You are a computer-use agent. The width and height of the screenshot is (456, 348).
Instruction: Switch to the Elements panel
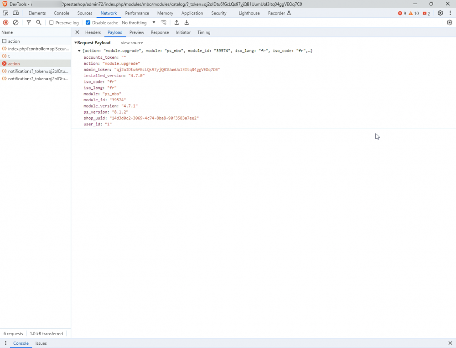[x=37, y=13]
